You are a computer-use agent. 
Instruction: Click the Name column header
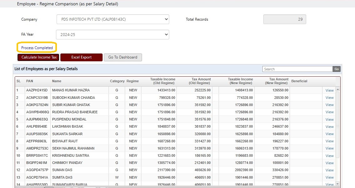coord(57,81)
